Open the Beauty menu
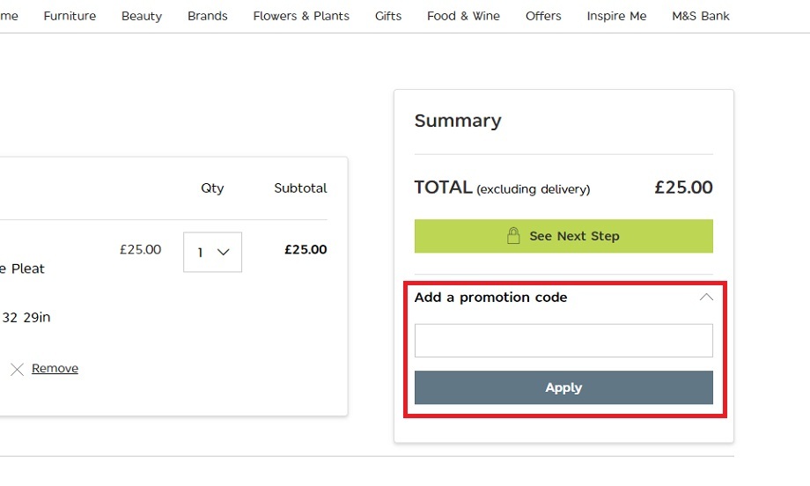This screenshot has width=810, height=486. pyautogui.click(x=142, y=16)
